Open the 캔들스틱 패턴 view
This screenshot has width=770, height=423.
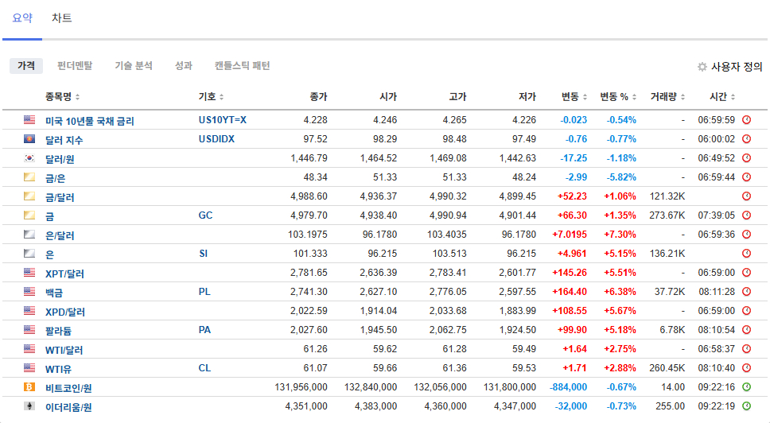click(x=242, y=66)
